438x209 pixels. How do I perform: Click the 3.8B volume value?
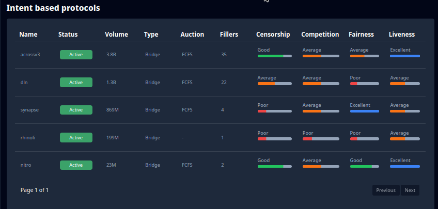[x=111, y=55]
